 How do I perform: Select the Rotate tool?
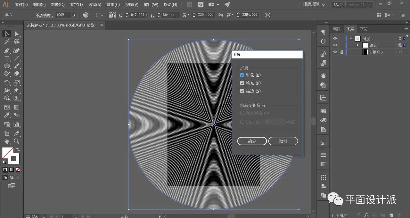coord(7,83)
